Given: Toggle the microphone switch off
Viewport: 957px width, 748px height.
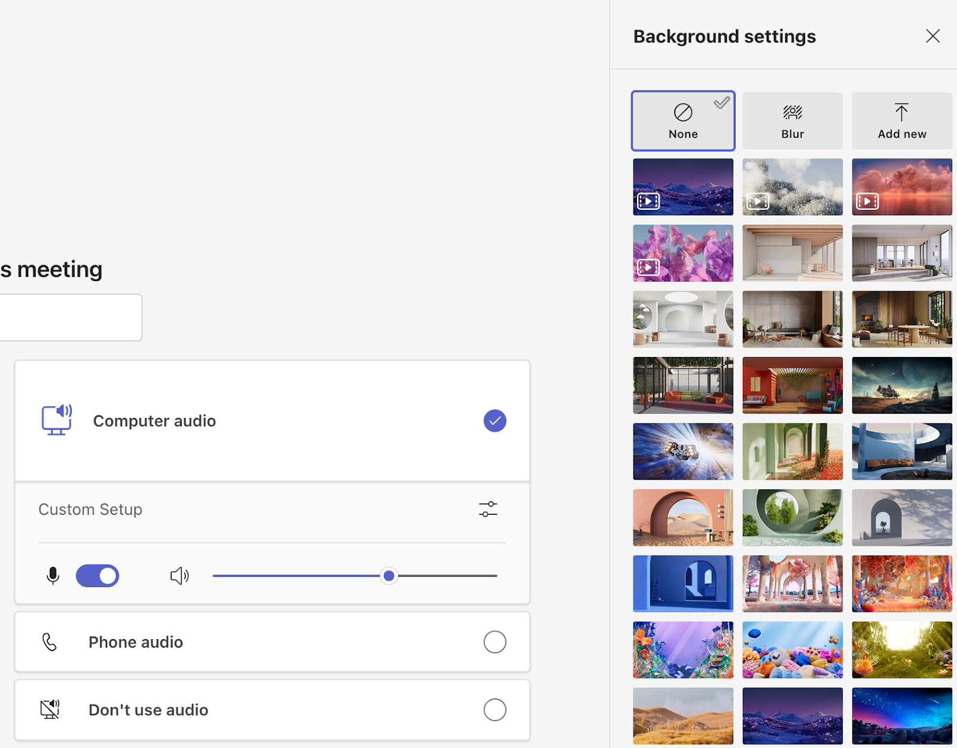Looking at the screenshot, I should 97,575.
